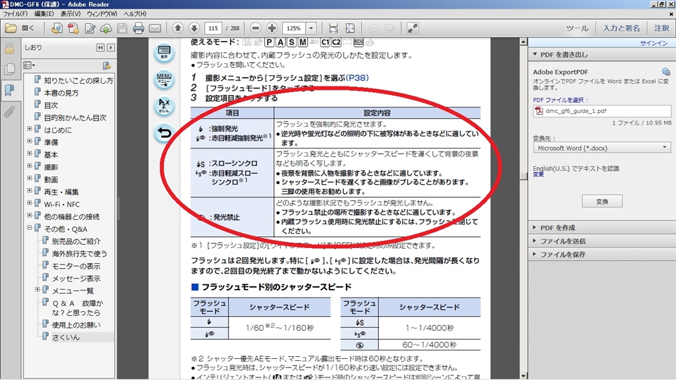Screen dimensions: 676x380
Task: Go to next page arrow
Action: (194, 28)
